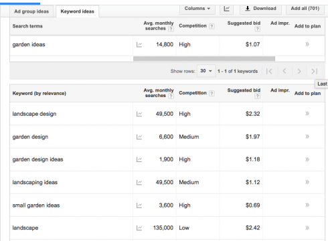328x241 pixels.
Task: Open trend chart for garden ideas
Action: (139, 45)
